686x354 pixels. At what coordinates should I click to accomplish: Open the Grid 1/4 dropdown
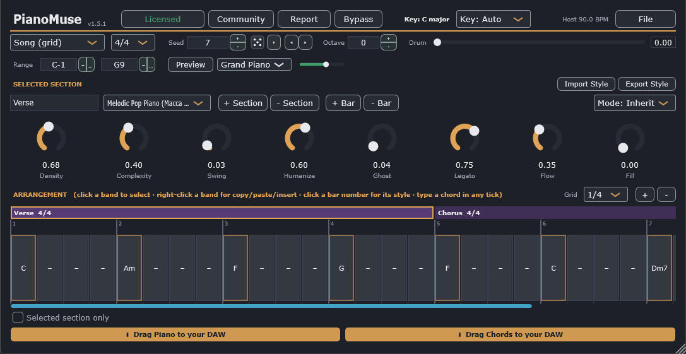605,195
